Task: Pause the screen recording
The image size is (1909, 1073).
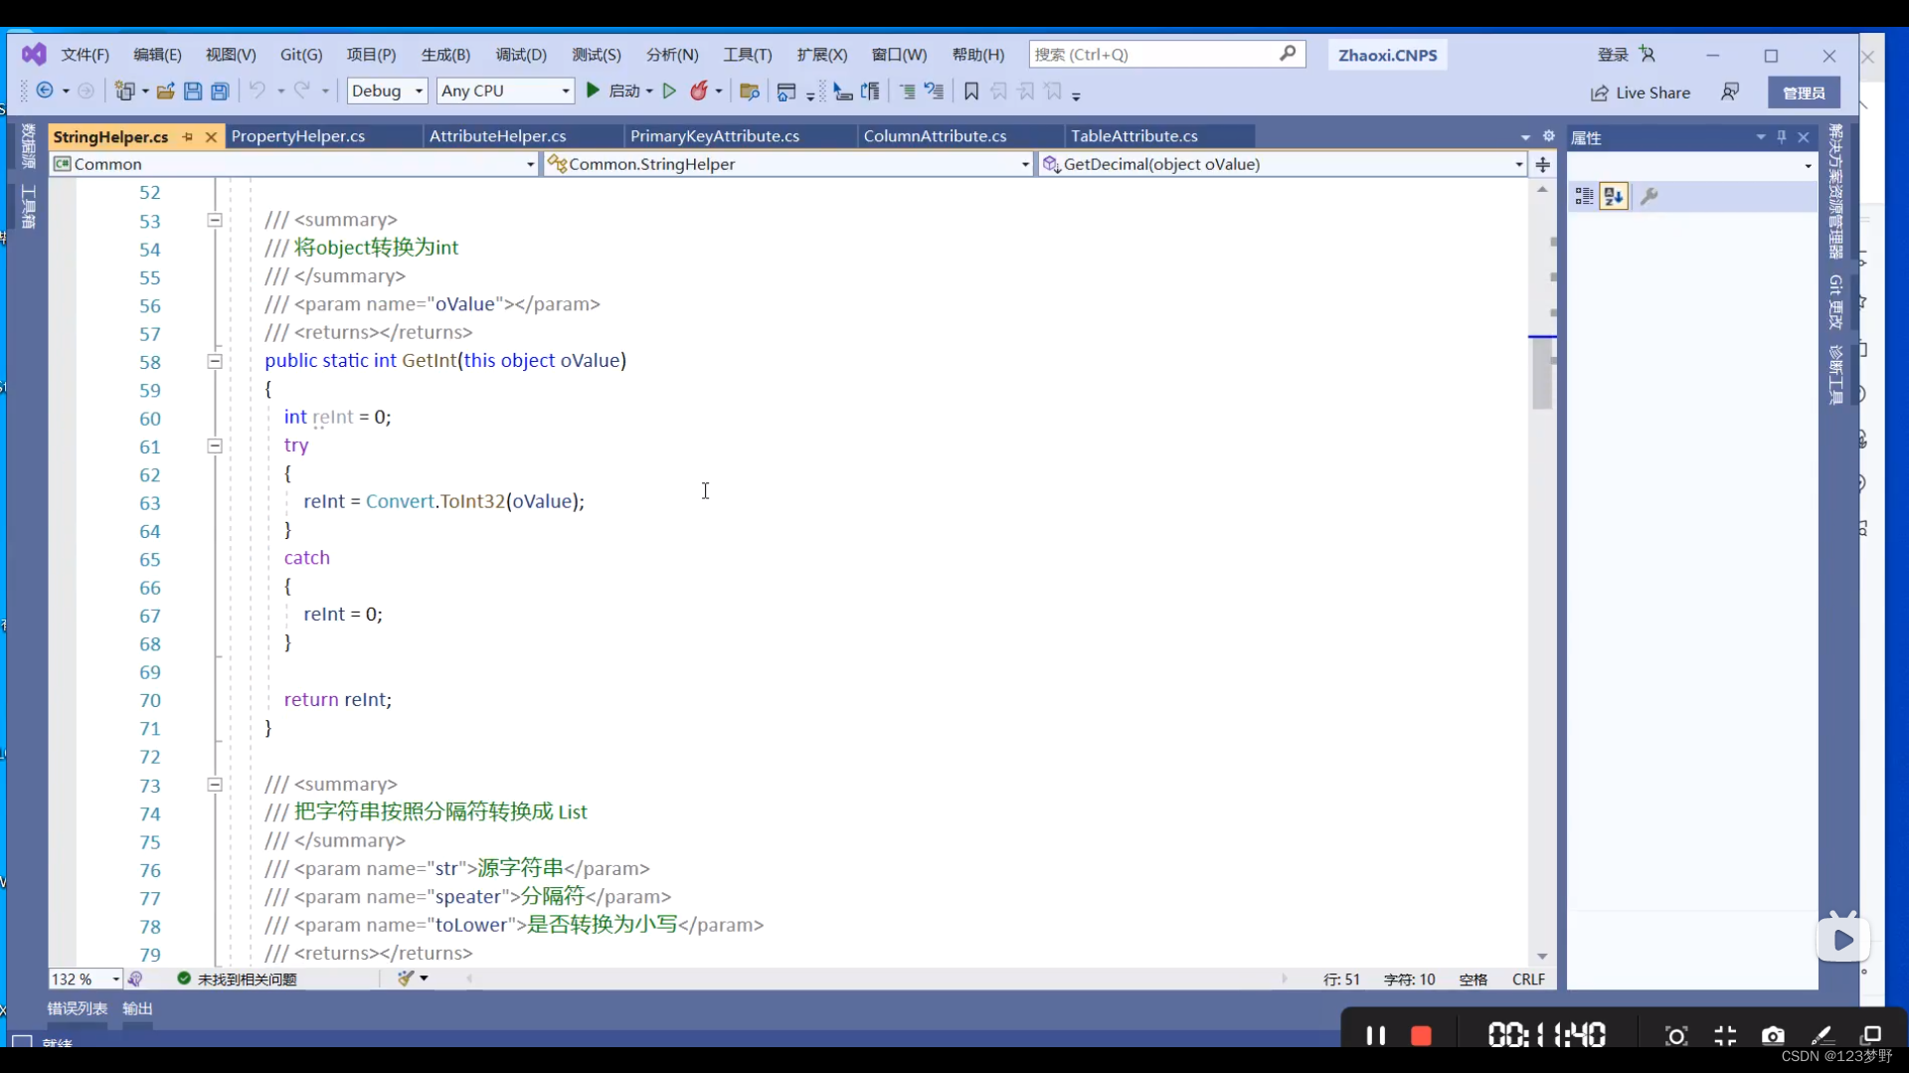Action: click(1376, 1036)
